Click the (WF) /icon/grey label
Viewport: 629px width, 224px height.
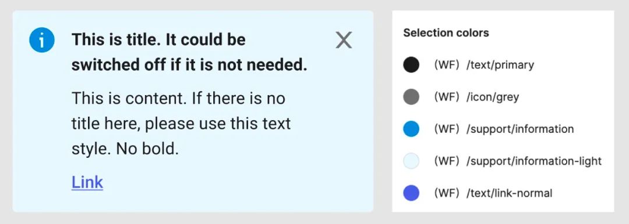click(476, 97)
